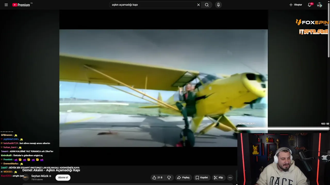
Task: Click the video player showing the yellow plane
Action: tap(163, 88)
